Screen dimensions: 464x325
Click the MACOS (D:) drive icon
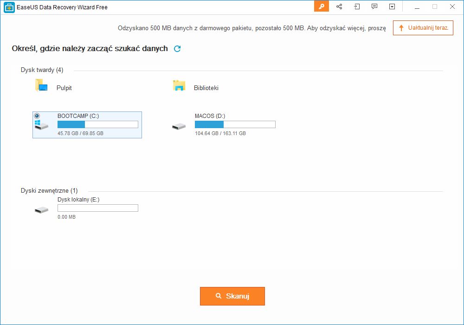pyautogui.click(x=179, y=126)
